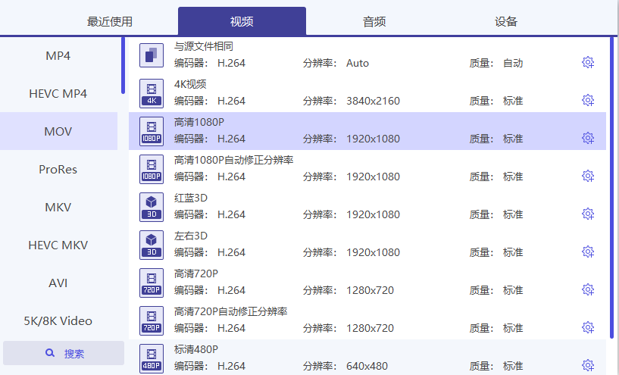Select HEVC MKV format in sidebar
Image resolution: width=619 pixels, height=375 pixels.
click(58, 245)
